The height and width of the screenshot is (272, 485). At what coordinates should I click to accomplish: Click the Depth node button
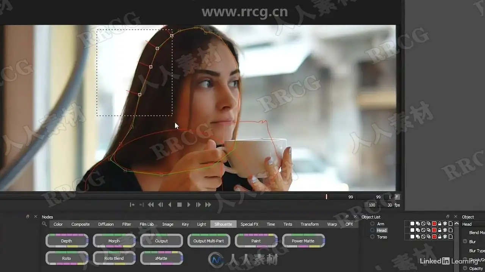(x=67, y=241)
